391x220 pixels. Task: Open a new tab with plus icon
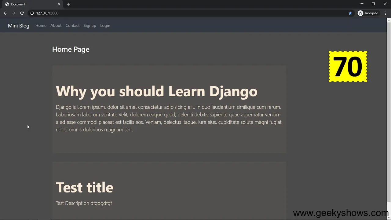click(69, 4)
